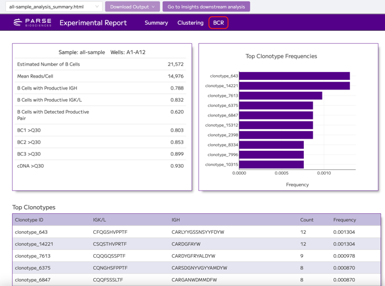The height and width of the screenshot is (286, 385).
Task: Go to Insights downstream analysis
Action: click(206, 7)
